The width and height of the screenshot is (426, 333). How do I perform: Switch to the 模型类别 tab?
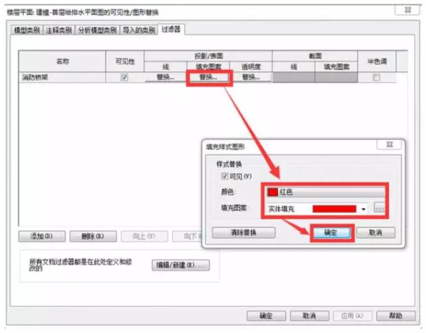pyautogui.click(x=27, y=30)
